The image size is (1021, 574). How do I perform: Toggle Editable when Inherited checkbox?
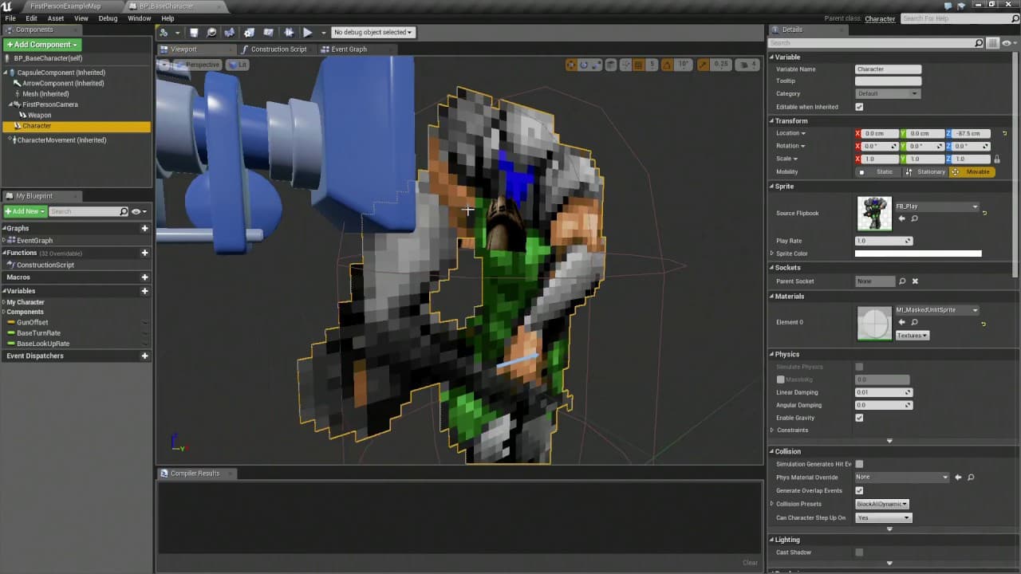point(859,107)
